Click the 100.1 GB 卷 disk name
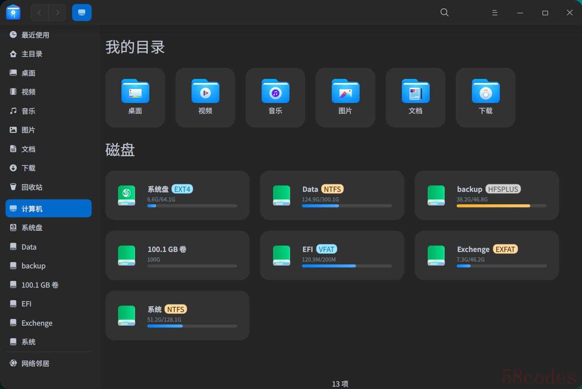The image size is (582, 389). [167, 249]
